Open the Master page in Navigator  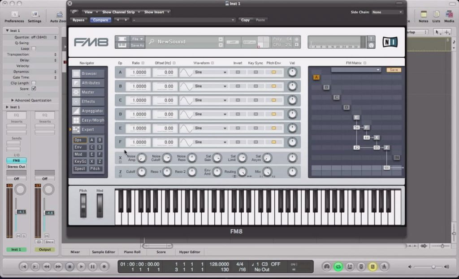pos(88,92)
